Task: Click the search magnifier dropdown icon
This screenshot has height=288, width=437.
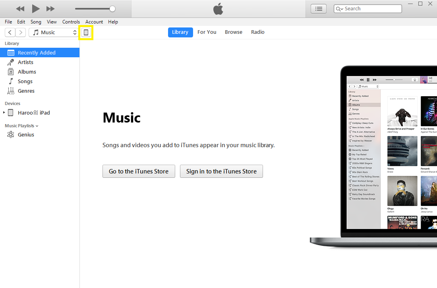Action: pos(339,9)
